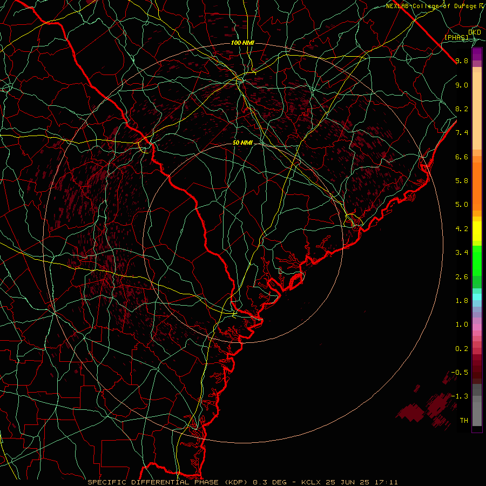
Task: Click the 7.4 scale label
Action: 462,133
